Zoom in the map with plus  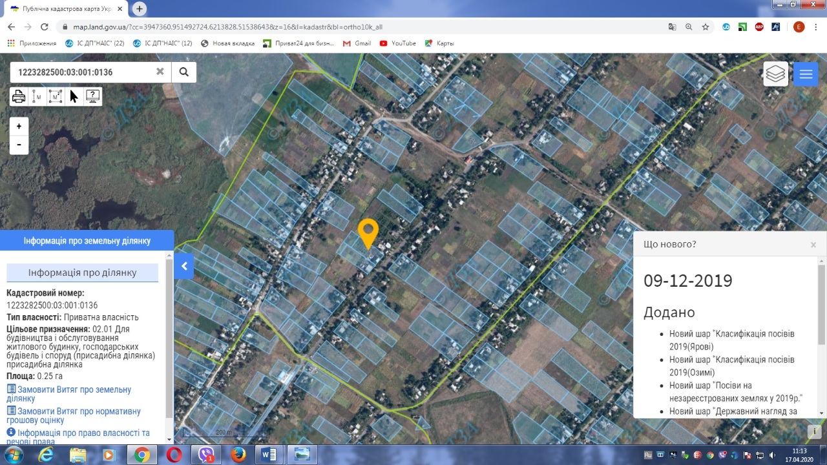19,127
